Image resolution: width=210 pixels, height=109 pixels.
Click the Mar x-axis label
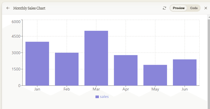coord(96,89)
